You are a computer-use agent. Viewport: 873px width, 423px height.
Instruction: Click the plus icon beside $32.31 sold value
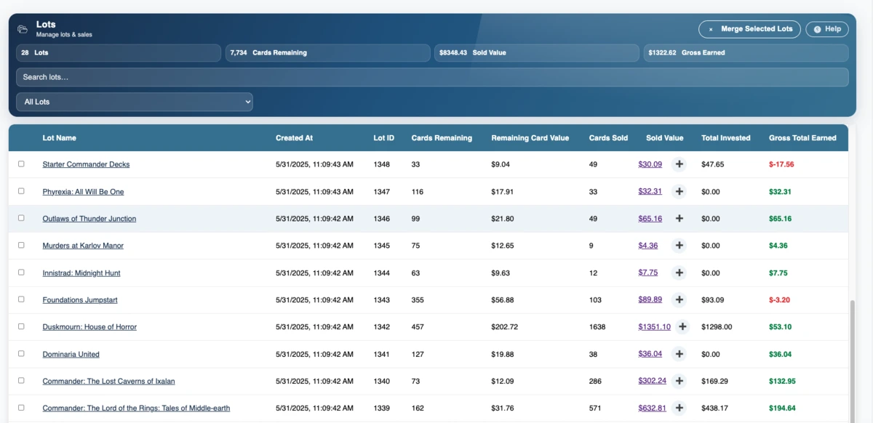[x=679, y=192]
